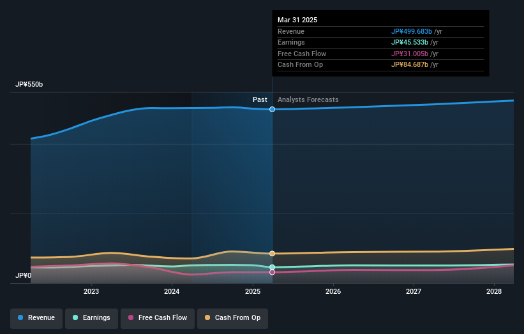Click the JP¥499.683b revenue value
524x334 pixels.
412,31
